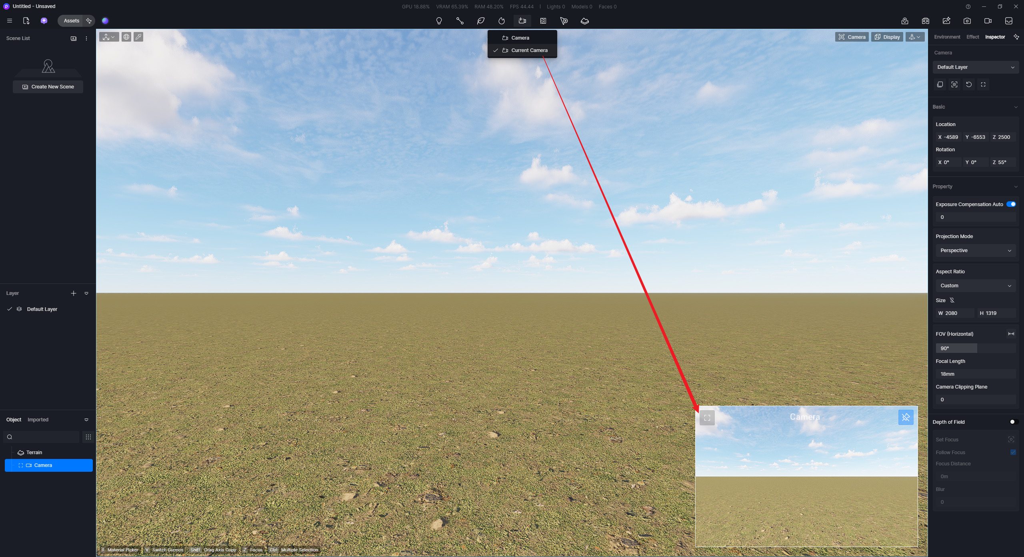The image size is (1024, 557).
Task: Maximize the camera preview thumbnail
Action: pyautogui.click(x=707, y=418)
